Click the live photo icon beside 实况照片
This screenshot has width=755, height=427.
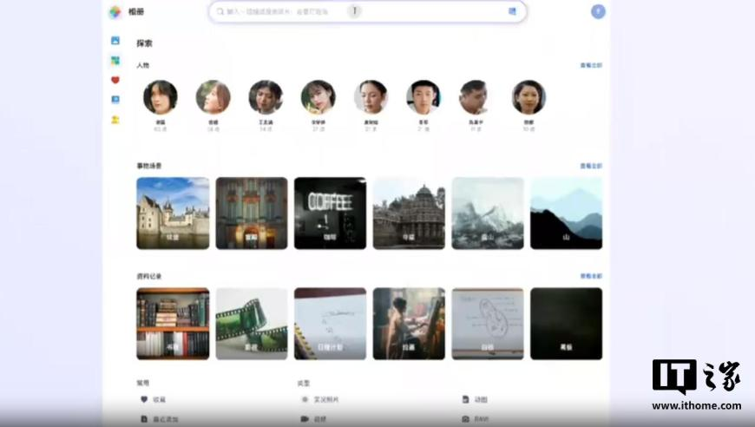[305, 399]
